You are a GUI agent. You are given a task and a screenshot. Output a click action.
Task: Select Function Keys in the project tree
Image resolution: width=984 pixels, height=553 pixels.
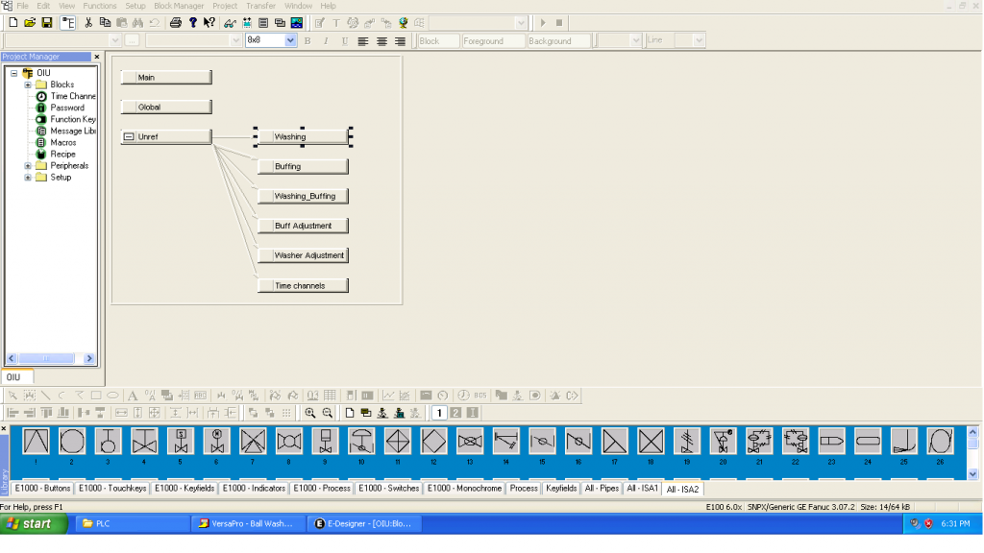tap(73, 119)
